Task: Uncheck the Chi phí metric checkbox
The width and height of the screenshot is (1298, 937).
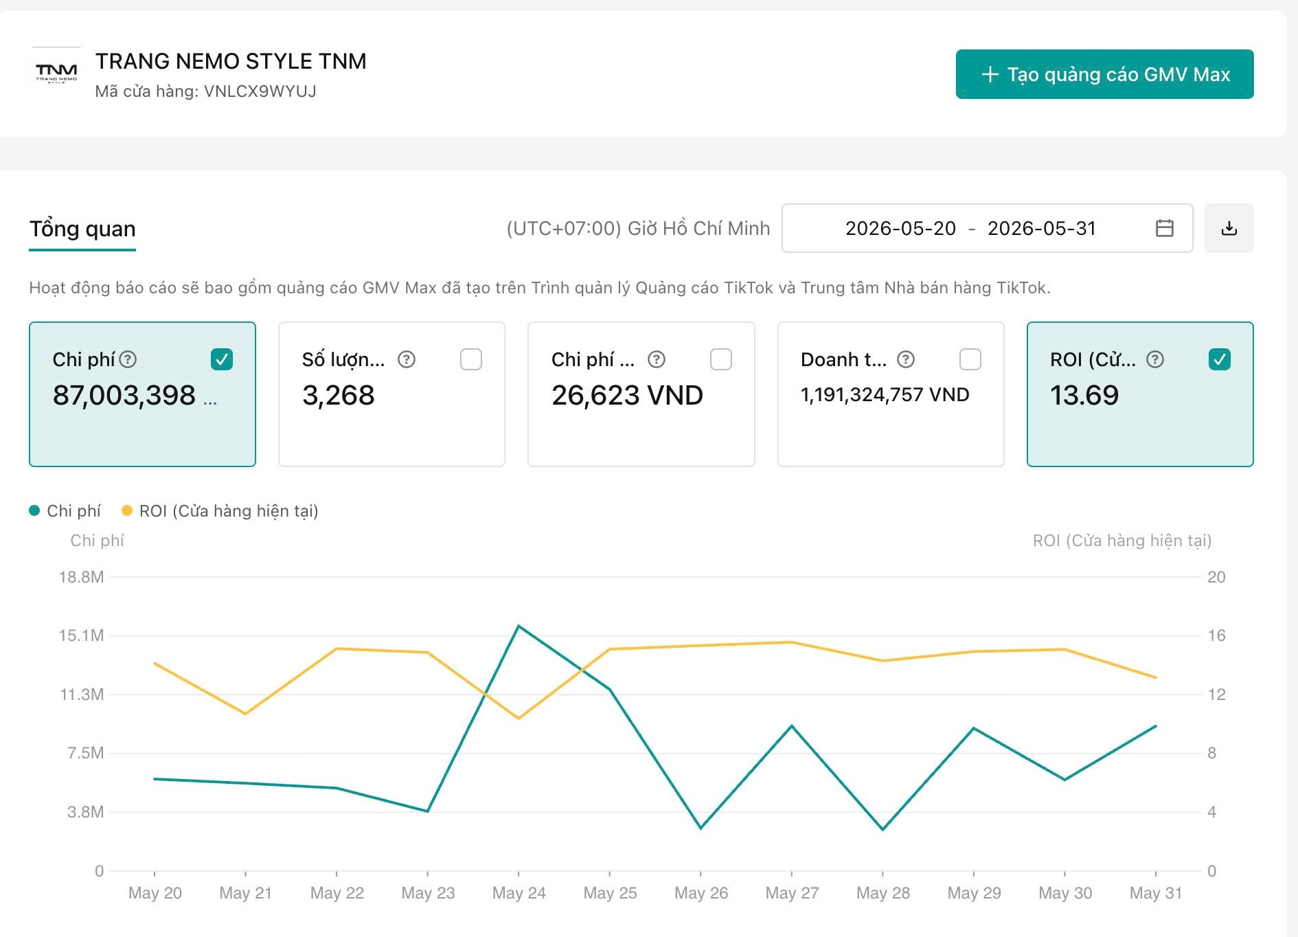Action: pos(222,359)
